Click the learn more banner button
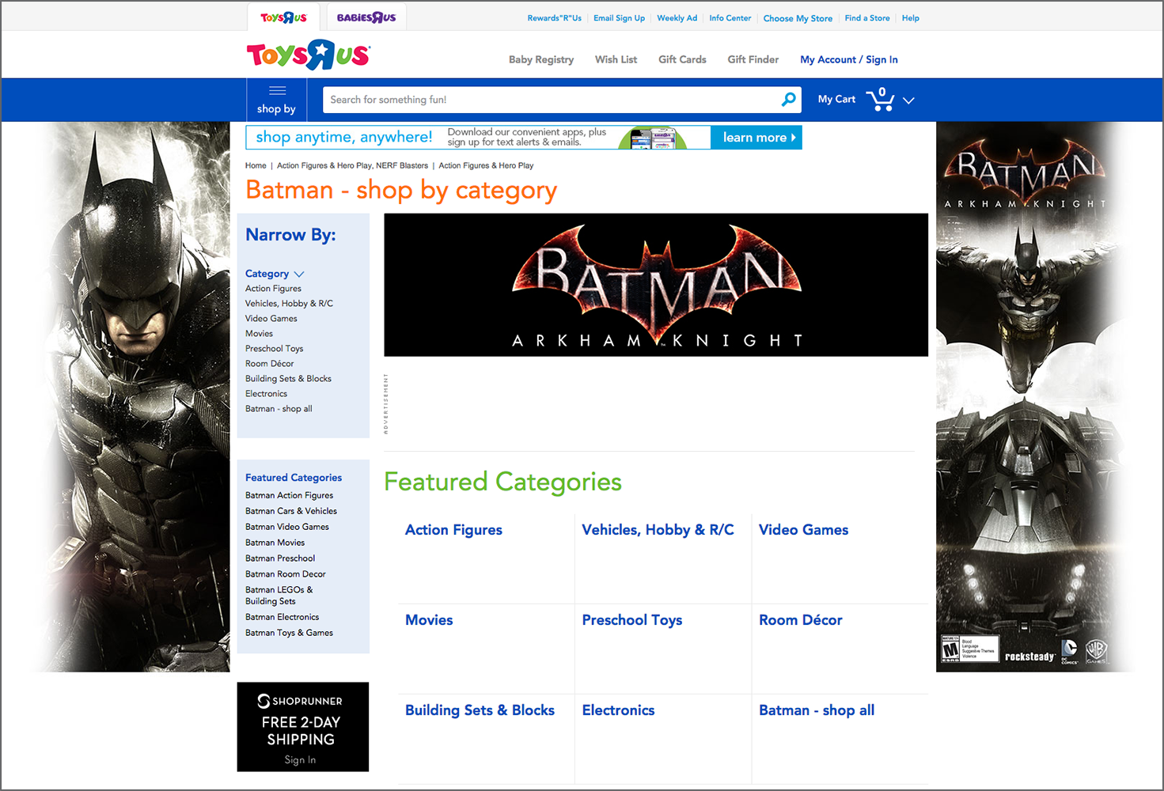 756,138
